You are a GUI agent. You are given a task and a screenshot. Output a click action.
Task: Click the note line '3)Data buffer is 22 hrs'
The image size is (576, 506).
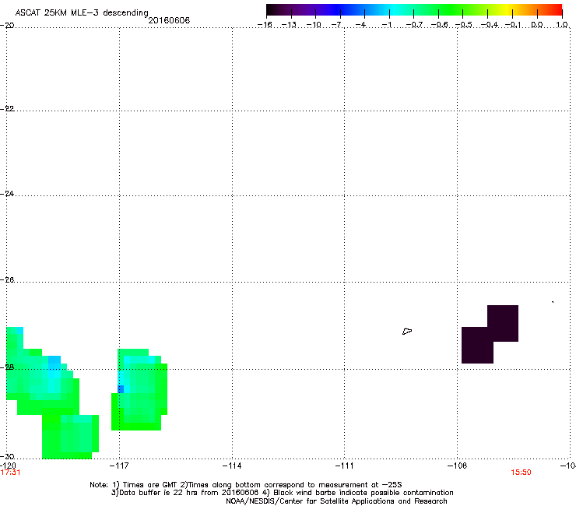point(282,493)
